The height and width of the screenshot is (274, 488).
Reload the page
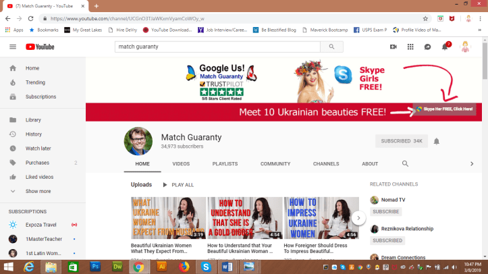[30, 19]
